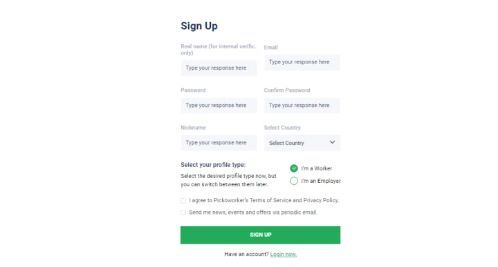
Task: Open the Login now link
Action: click(284, 255)
